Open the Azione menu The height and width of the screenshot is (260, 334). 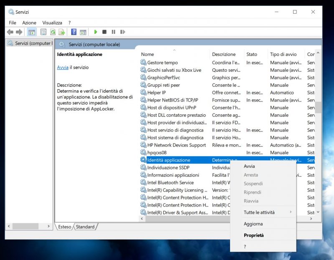pos(29,23)
